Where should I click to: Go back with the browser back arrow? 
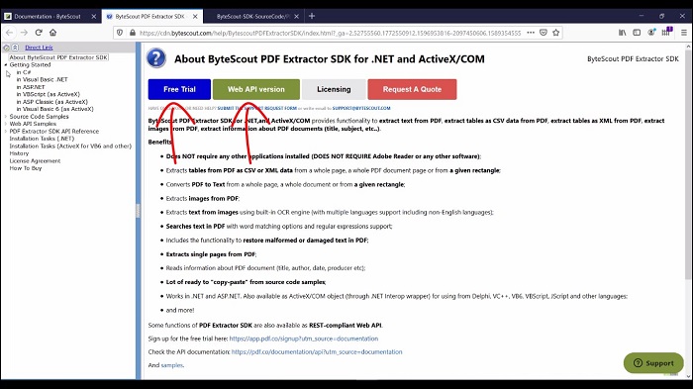(9, 33)
